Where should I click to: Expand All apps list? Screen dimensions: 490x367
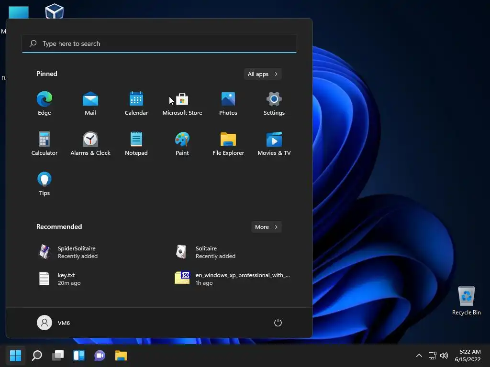click(263, 74)
